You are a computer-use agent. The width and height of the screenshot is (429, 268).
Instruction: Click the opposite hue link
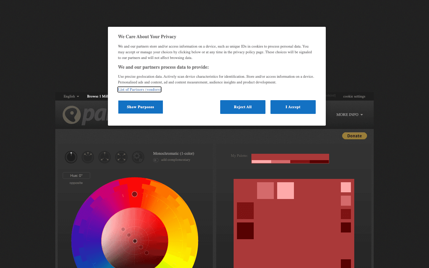[x=76, y=183]
